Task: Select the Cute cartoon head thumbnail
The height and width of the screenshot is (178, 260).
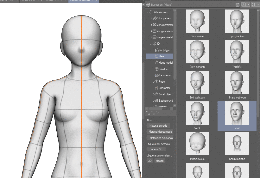Action: point(197,52)
